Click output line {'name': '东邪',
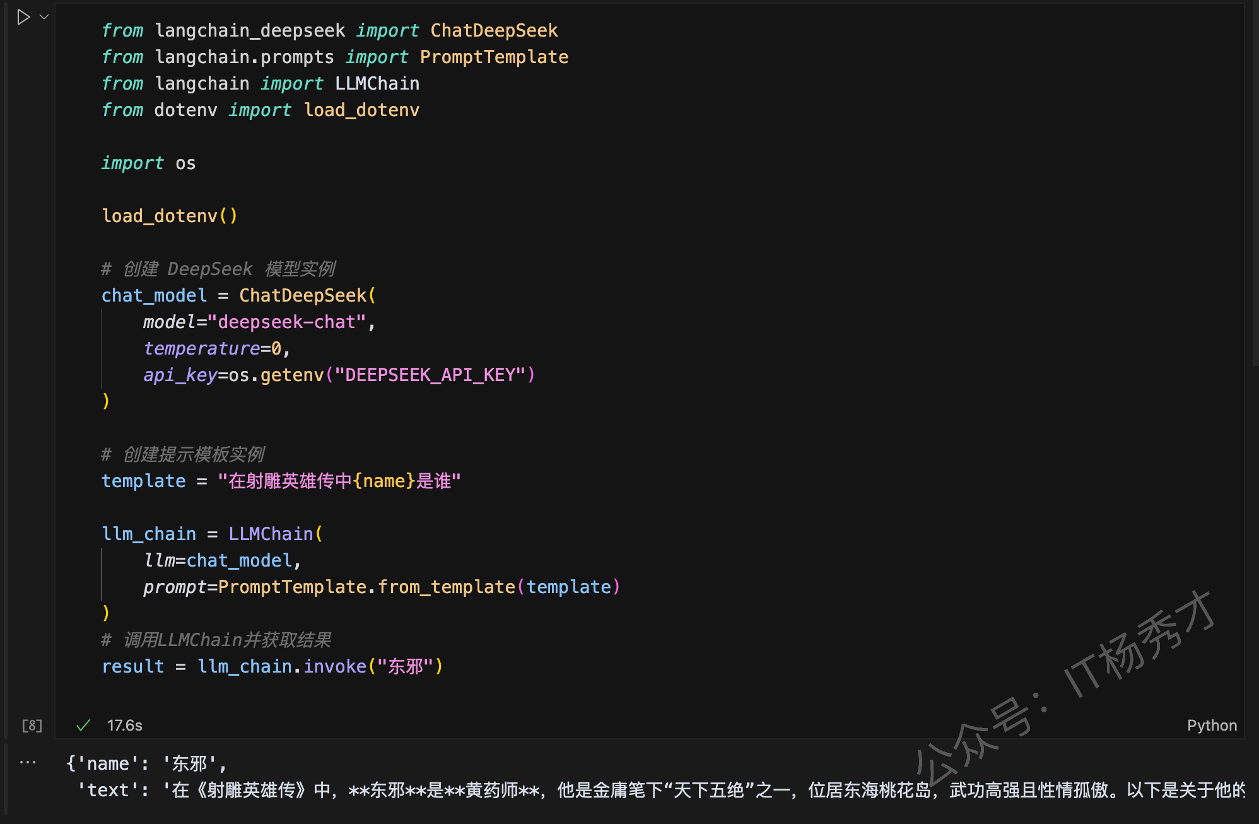 pyautogui.click(x=146, y=763)
